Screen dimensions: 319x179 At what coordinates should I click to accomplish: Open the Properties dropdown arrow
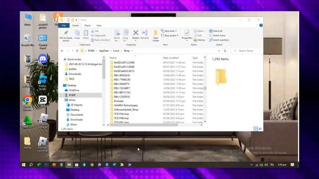(187, 40)
